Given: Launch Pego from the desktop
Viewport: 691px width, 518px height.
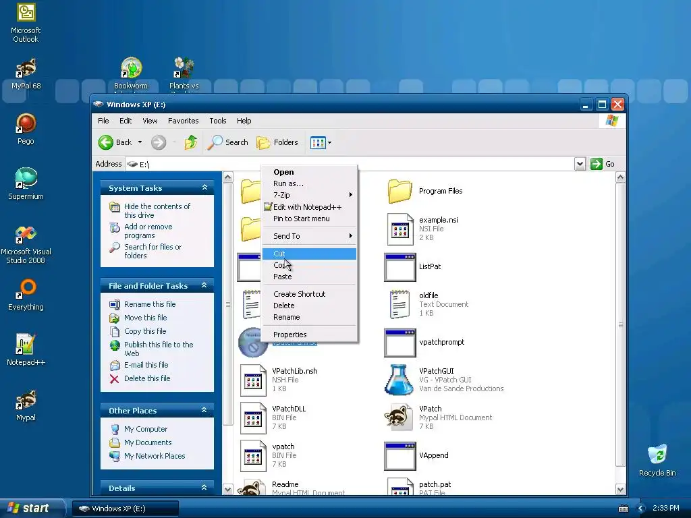Looking at the screenshot, I should 26,129.
